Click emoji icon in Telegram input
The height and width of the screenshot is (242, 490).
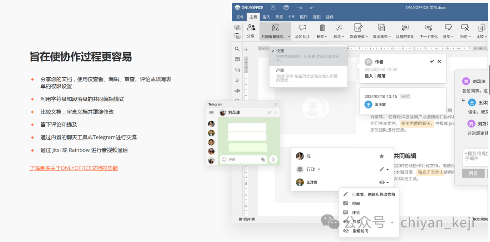[224, 159]
